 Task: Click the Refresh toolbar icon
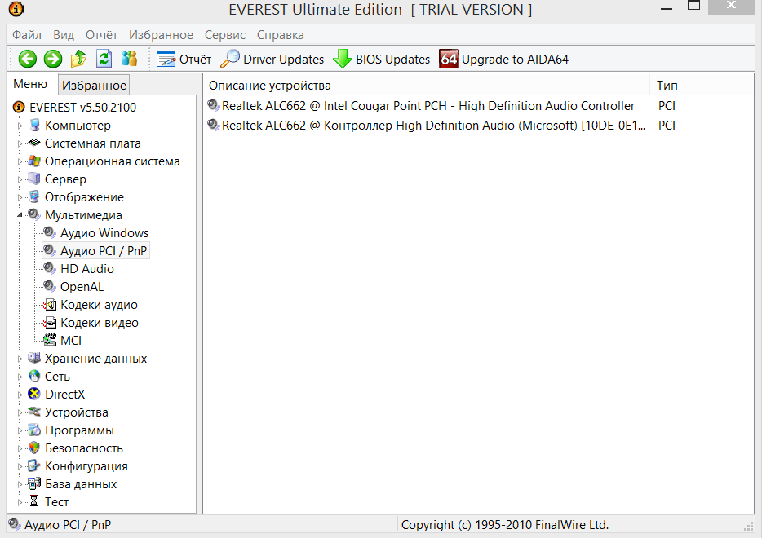[104, 59]
